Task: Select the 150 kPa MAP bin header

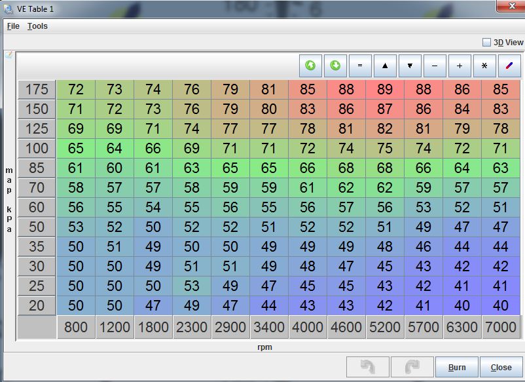Action: [x=37, y=109]
